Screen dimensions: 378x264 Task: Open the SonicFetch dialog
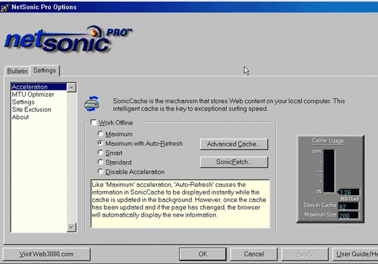pos(234,162)
